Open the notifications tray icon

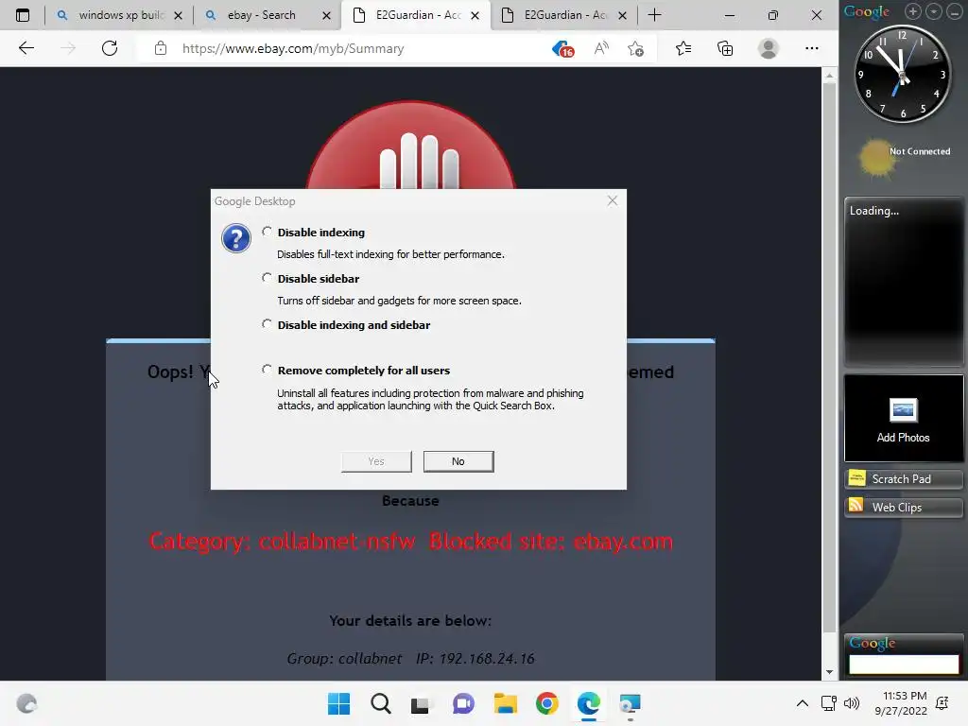pos(942,703)
